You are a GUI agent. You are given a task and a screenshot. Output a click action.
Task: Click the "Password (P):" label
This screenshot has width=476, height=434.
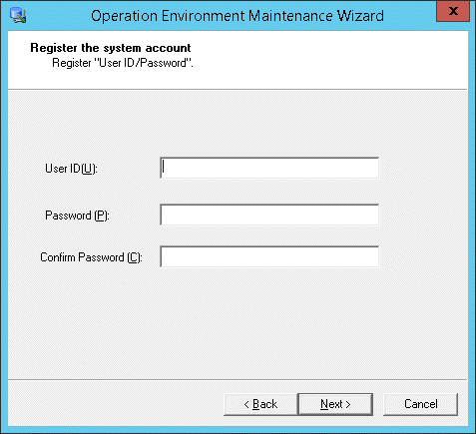[77, 216]
